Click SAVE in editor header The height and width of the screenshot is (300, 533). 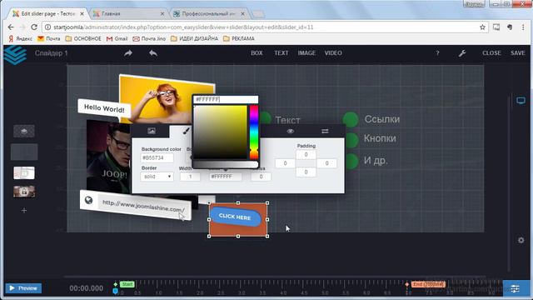[518, 53]
